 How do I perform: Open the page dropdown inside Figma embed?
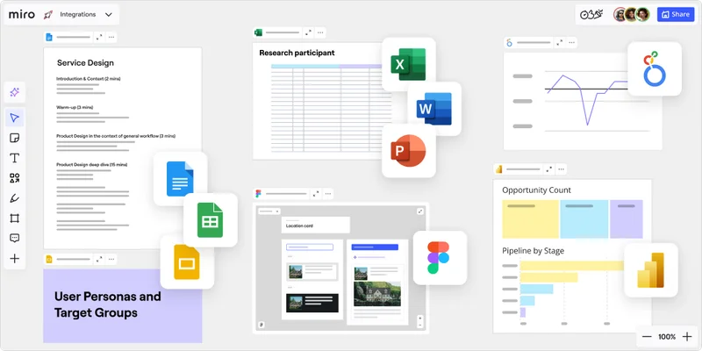coord(269,211)
